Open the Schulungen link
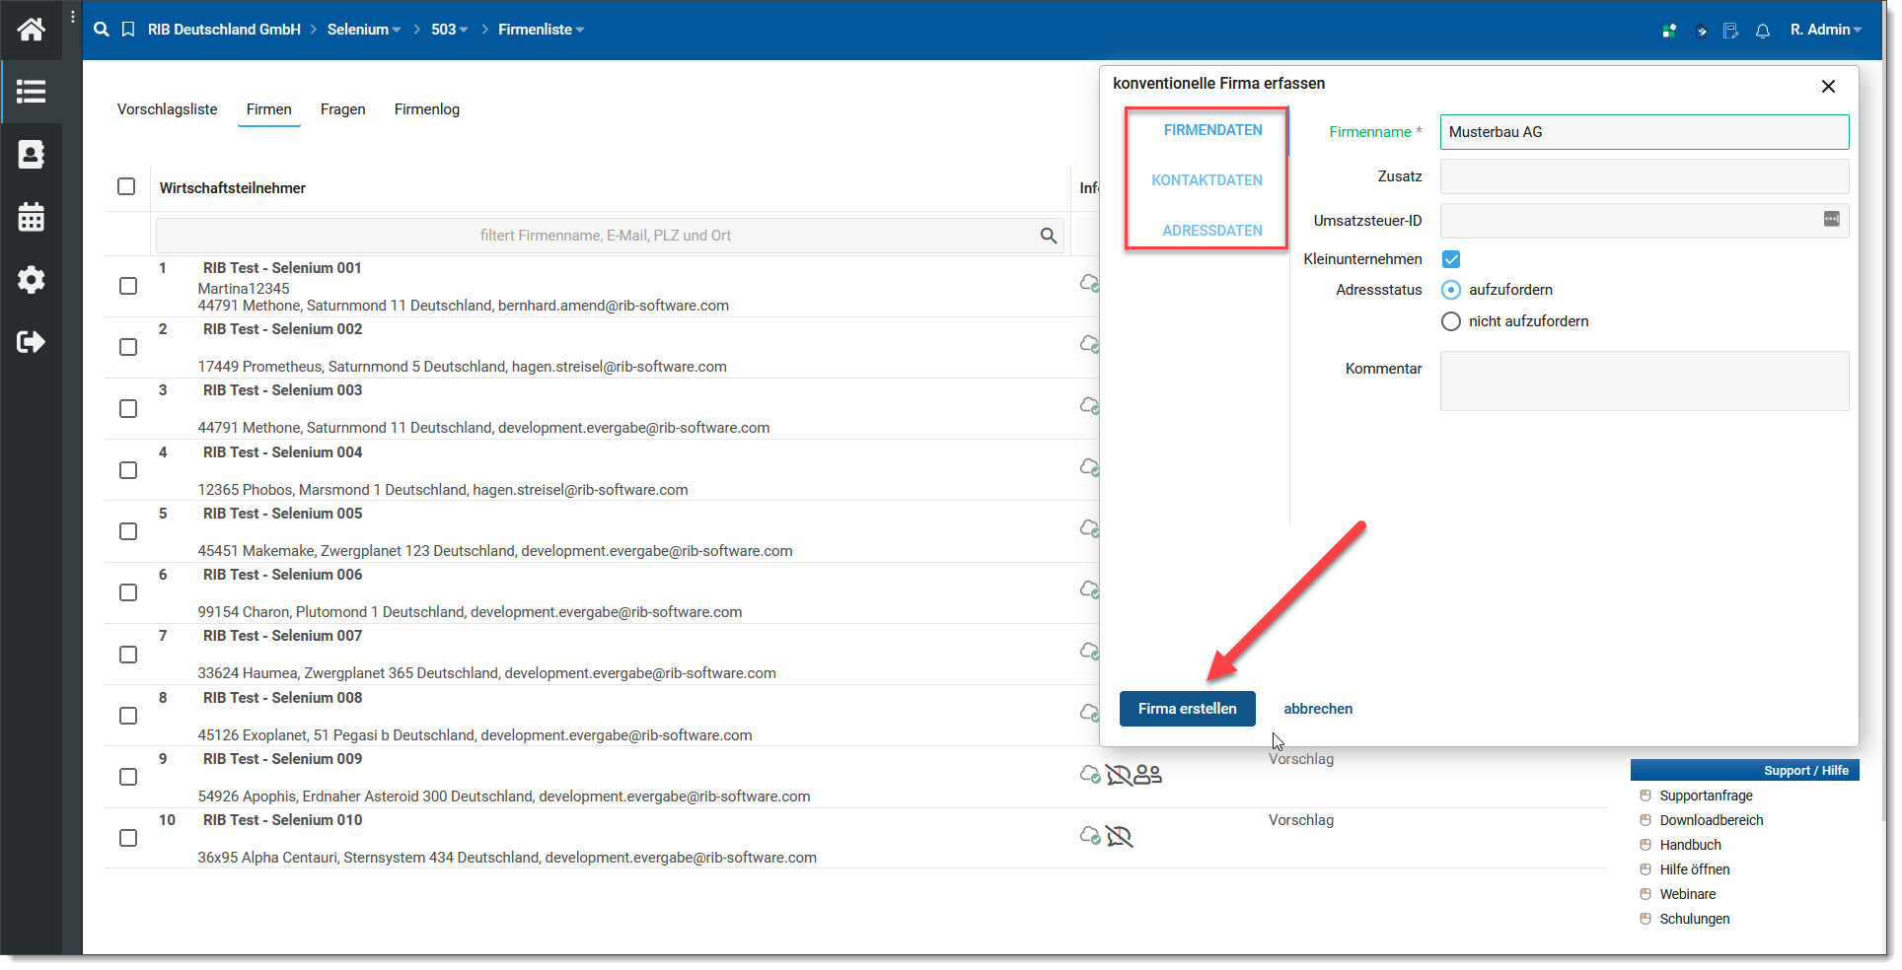This screenshot has height=970, width=1902. 1695,919
